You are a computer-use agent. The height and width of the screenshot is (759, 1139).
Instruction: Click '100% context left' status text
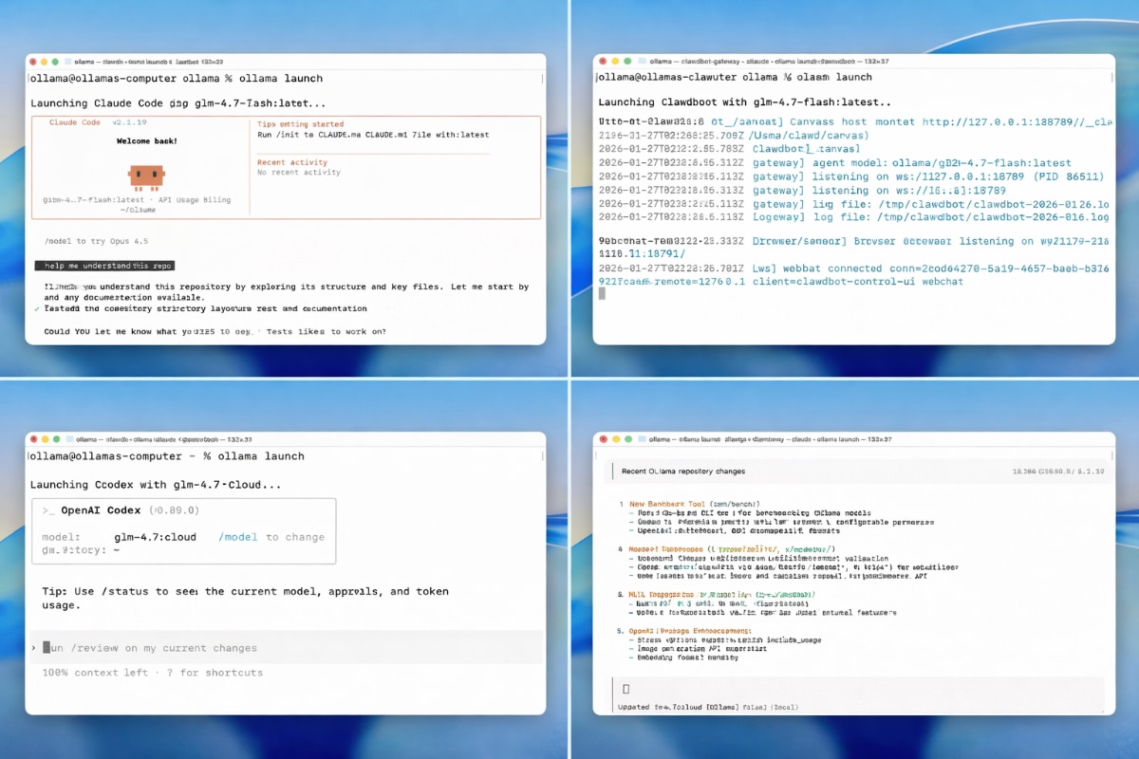tap(95, 673)
